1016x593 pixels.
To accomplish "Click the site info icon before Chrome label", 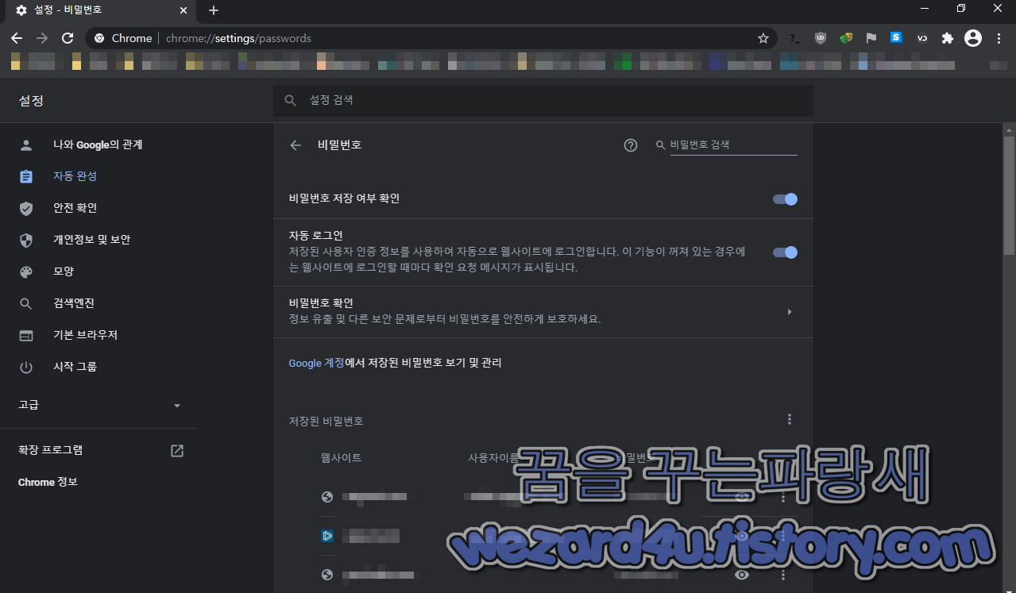I will click(x=99, y=38).
